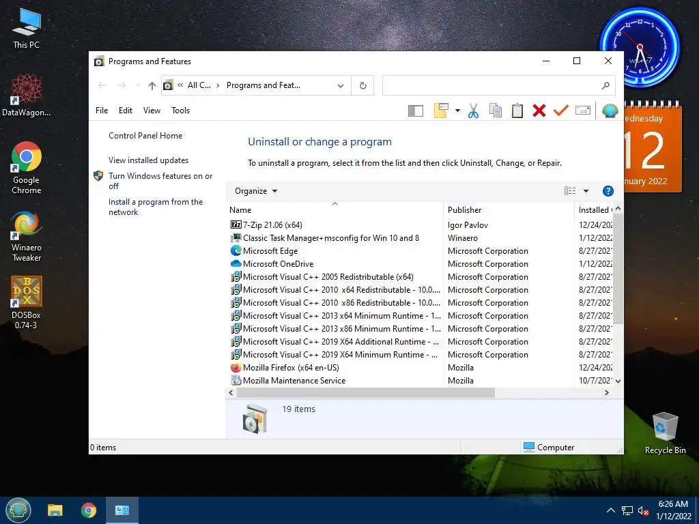Screen dimensions: 699x524
Task: Click the blue Help question icon
Action: (x=608, y=191)
